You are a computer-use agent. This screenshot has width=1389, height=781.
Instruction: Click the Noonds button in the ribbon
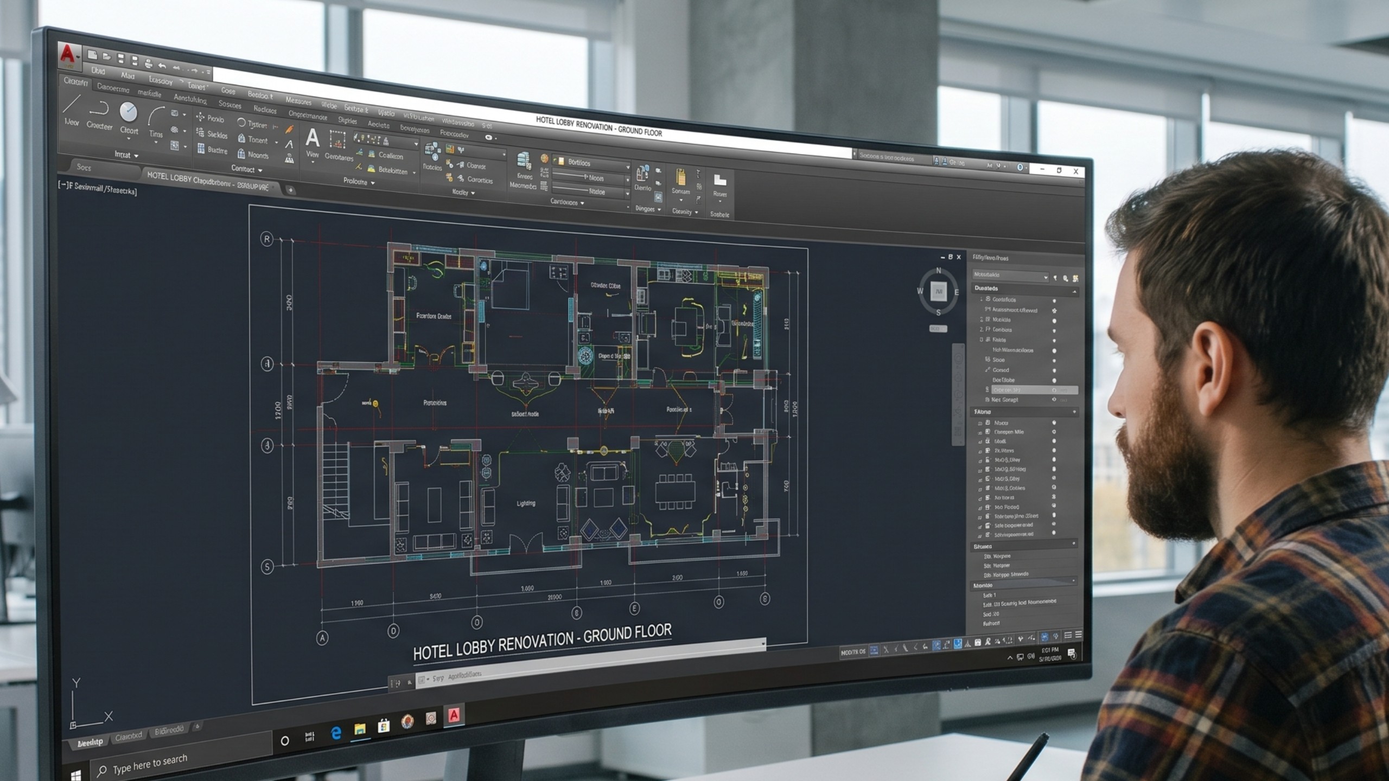[253, 155]
